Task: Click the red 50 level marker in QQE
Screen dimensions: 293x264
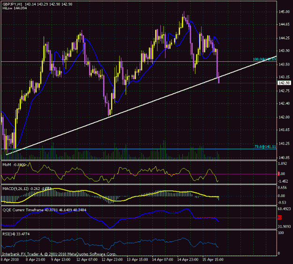Action: pyautogui.click(x=279, y=218)
